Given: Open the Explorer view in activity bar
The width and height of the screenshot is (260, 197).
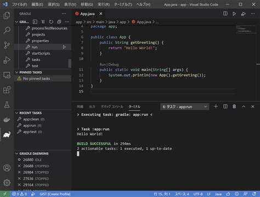Looking at the screenshot, I should click(7, 15).
